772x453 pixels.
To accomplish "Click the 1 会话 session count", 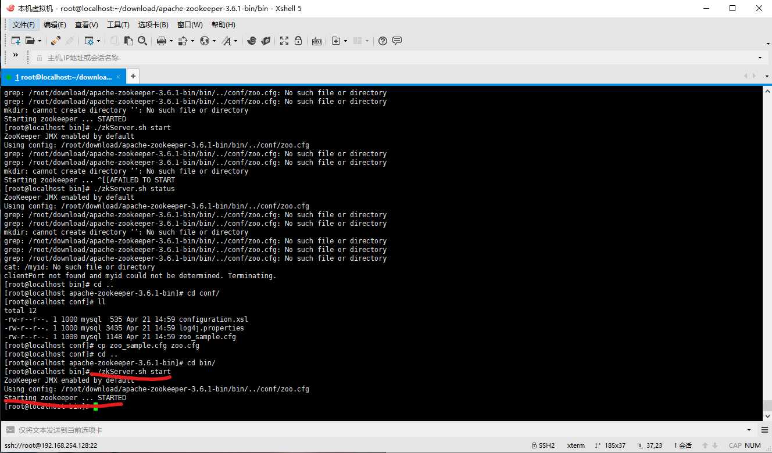I will tap(683, 445).
